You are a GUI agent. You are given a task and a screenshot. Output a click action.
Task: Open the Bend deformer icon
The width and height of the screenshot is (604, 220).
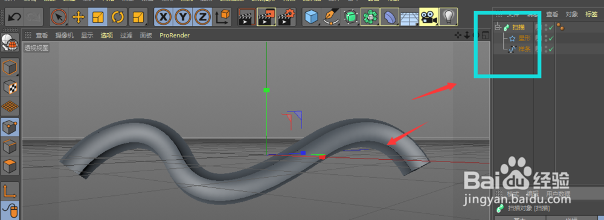click(390, 17)
